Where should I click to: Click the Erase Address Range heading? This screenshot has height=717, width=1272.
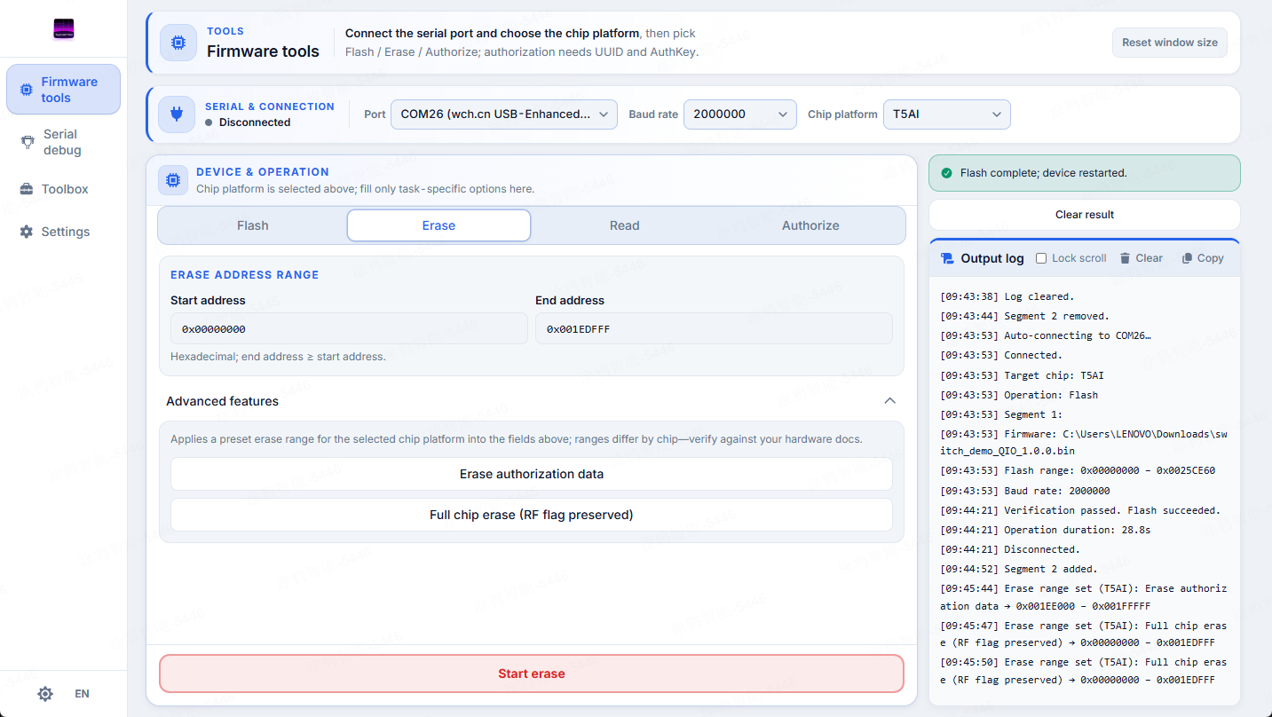coord(245,275)
